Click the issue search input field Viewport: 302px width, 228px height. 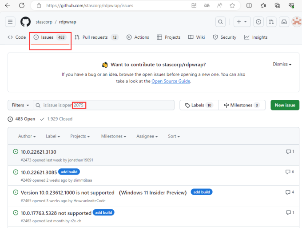[x=104, y=105]
